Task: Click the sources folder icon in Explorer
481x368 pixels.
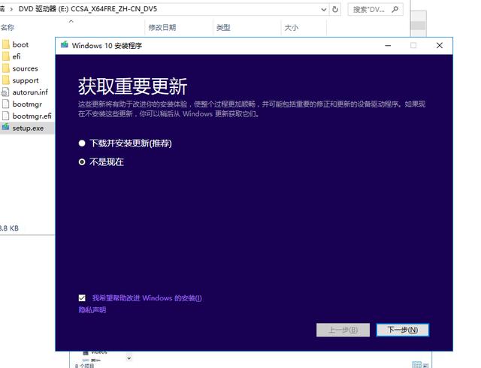Action: click(x=6, y=68)
